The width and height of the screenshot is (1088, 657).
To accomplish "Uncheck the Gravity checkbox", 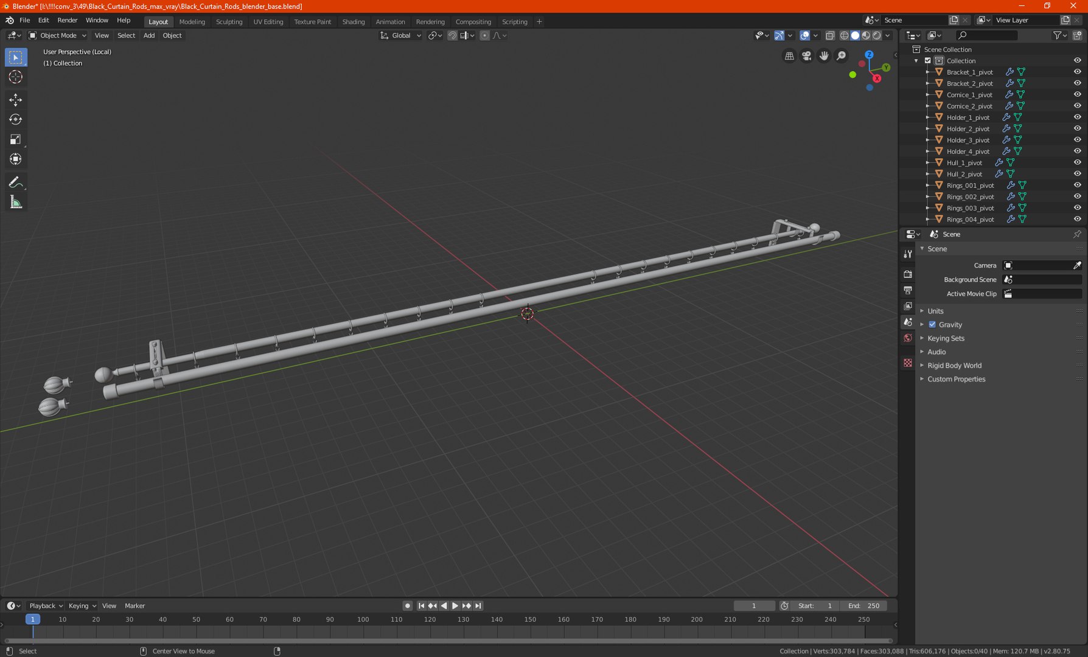I will (x=932, y=325).
